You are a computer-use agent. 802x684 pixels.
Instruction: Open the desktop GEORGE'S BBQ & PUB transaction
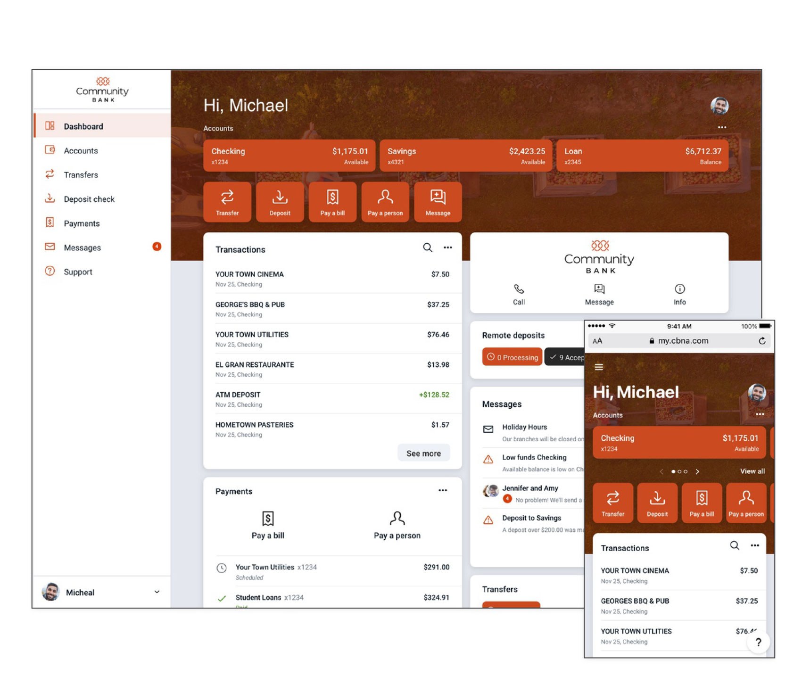[x=332, y=309]
